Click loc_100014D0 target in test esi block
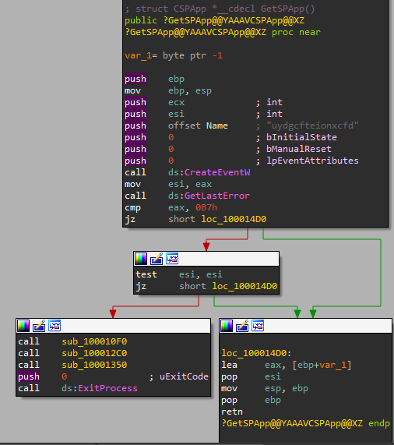The width and height of the screenshot is (394, 445). [x=244, y=286]
